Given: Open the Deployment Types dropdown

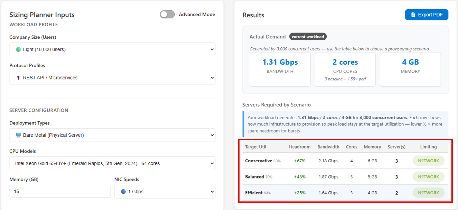Looking at the screenshot, I should pyautogui.click(x=112, y=135).
